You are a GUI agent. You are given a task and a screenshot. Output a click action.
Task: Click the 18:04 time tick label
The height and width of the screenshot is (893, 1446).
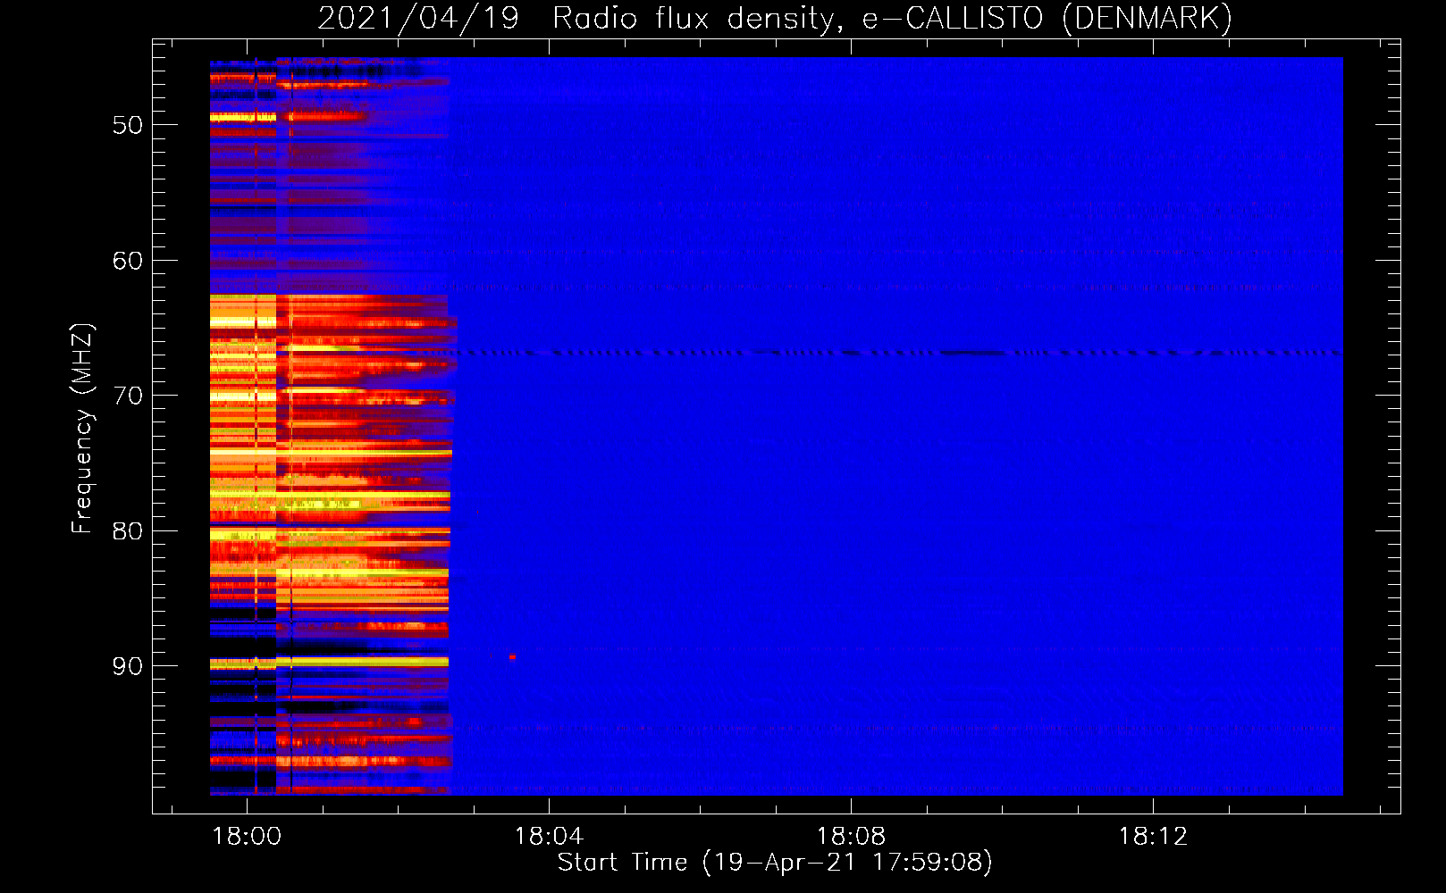pos(549,837)
